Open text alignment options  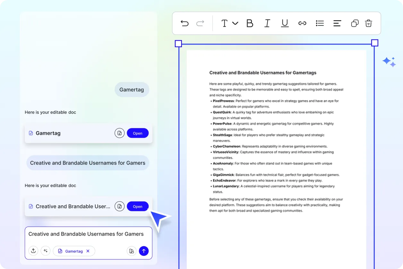click(x=337, y=23)
